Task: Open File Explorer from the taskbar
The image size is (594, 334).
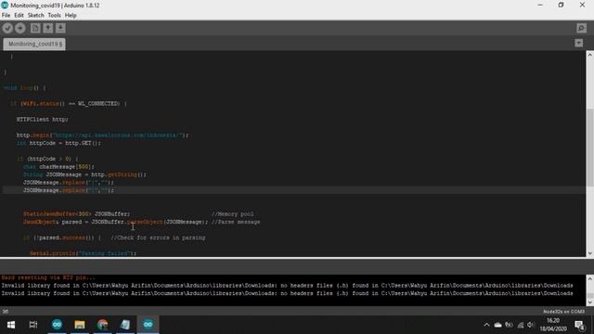Action: (x=80, y=325)
